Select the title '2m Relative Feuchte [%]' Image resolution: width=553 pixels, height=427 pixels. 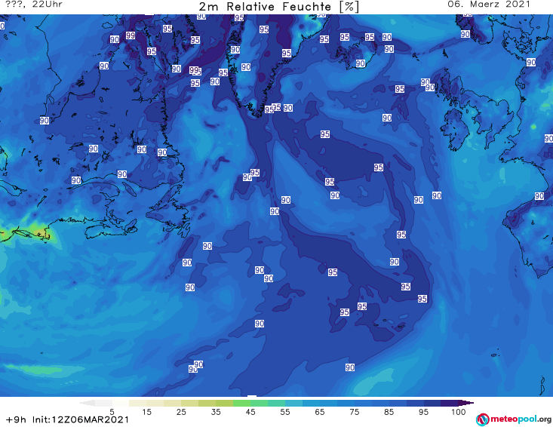279,7
